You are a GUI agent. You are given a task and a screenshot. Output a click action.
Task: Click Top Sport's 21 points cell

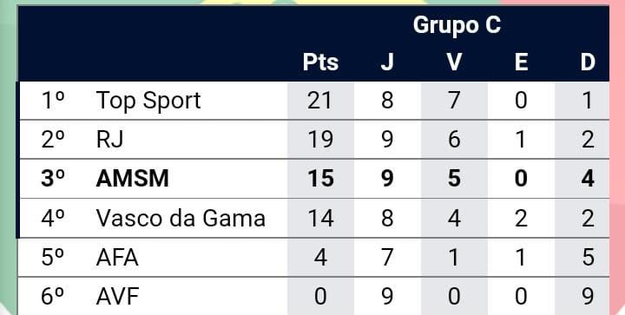[320, 101]
